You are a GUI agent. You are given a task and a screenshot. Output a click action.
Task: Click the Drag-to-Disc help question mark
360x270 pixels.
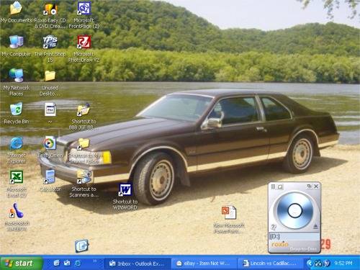[274, 227]
